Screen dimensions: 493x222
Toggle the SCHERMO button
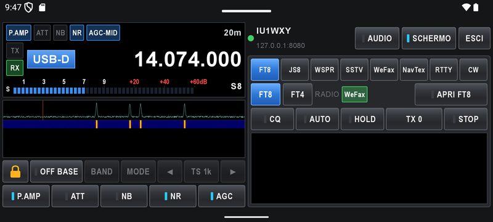[429, 38]
